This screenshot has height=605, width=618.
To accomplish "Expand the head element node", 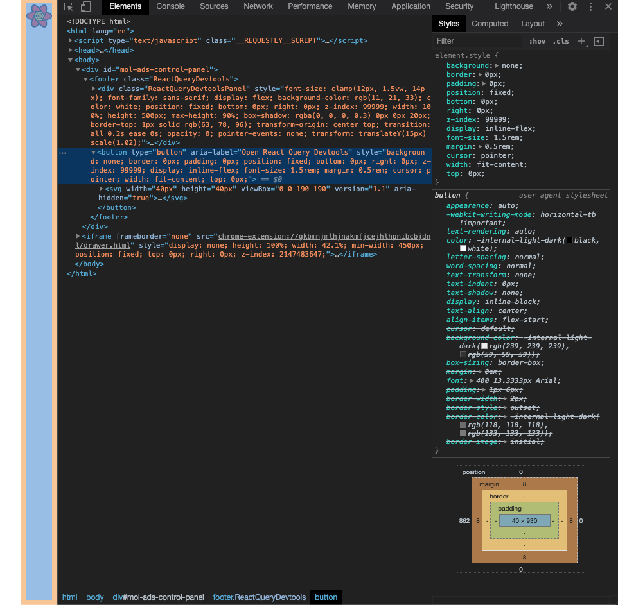I will click(x=70, y=50).
